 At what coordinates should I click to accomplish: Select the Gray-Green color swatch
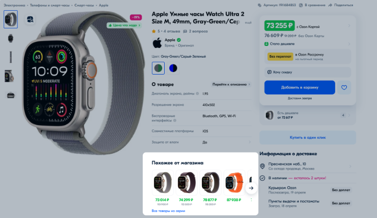click(x=158, y=68)
